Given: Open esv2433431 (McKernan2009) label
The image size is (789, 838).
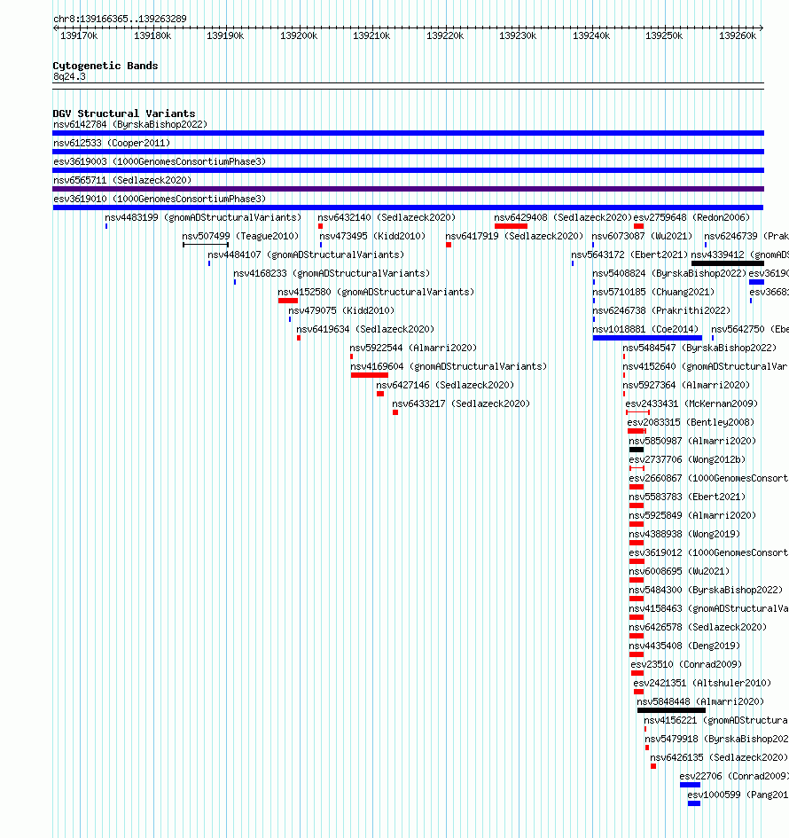Looking at the screenshot, I should (691, 404).
